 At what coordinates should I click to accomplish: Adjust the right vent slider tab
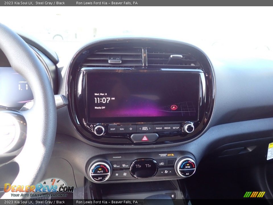click(x=176, y=57)
